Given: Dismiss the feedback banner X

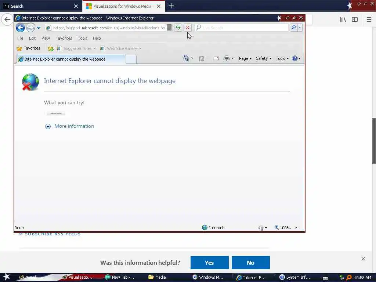Looking at the screenshot, I should (x=363, y=258).
